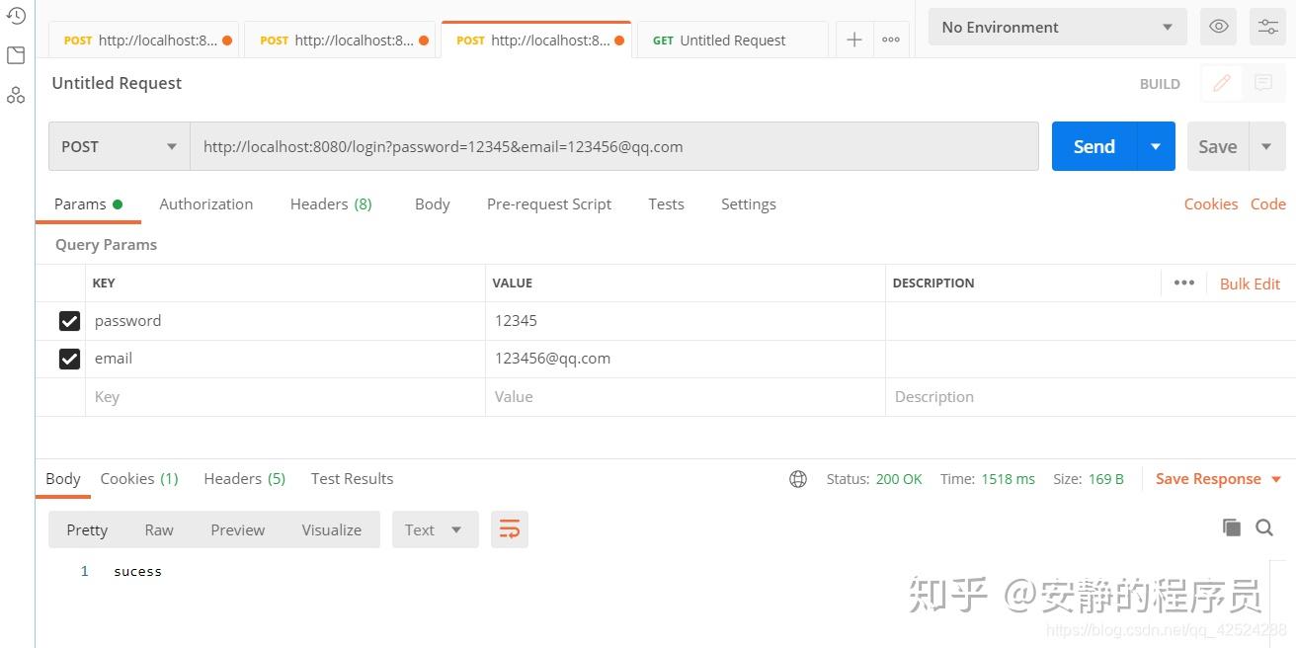Toggle line wrapping in the response viewer
This screenshot has height=648, width=1296.
[509, 528]
